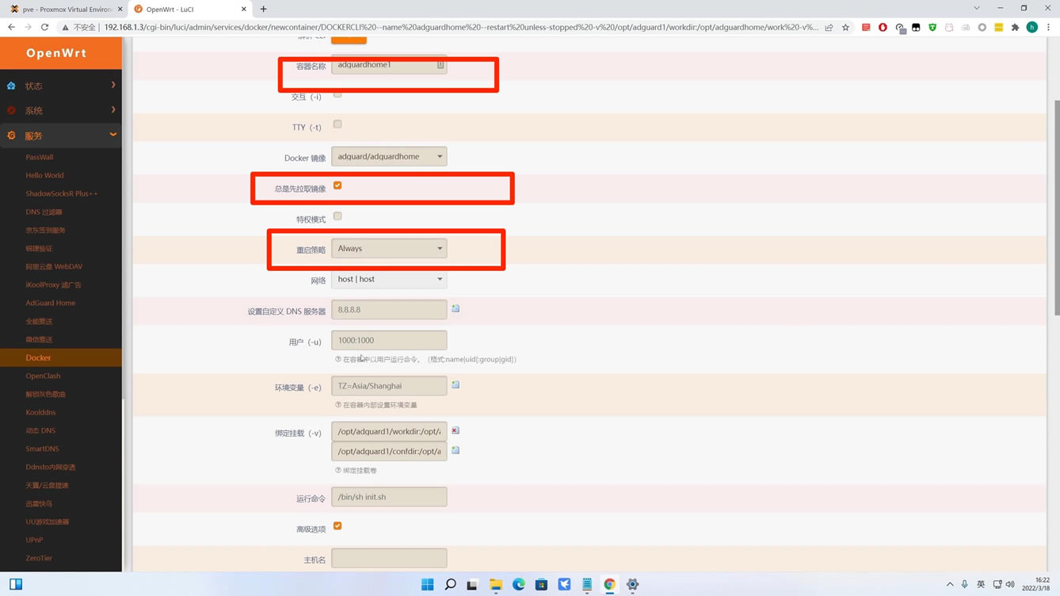1060x596 pixels.
Task: Enable the privileged mode (特权模式) checkbox
Action: pyautogui.click(x=337, y=216)
